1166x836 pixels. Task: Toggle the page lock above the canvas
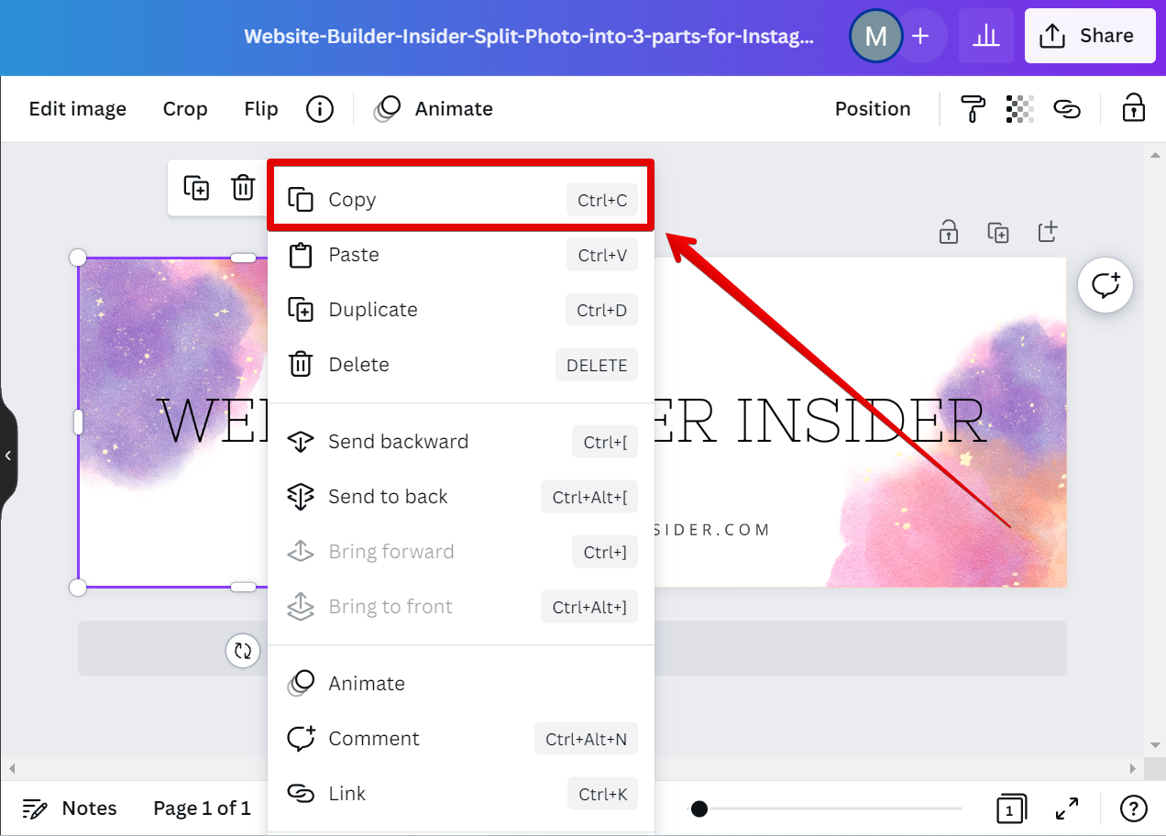pyautogui.click(x=949, y=232)
